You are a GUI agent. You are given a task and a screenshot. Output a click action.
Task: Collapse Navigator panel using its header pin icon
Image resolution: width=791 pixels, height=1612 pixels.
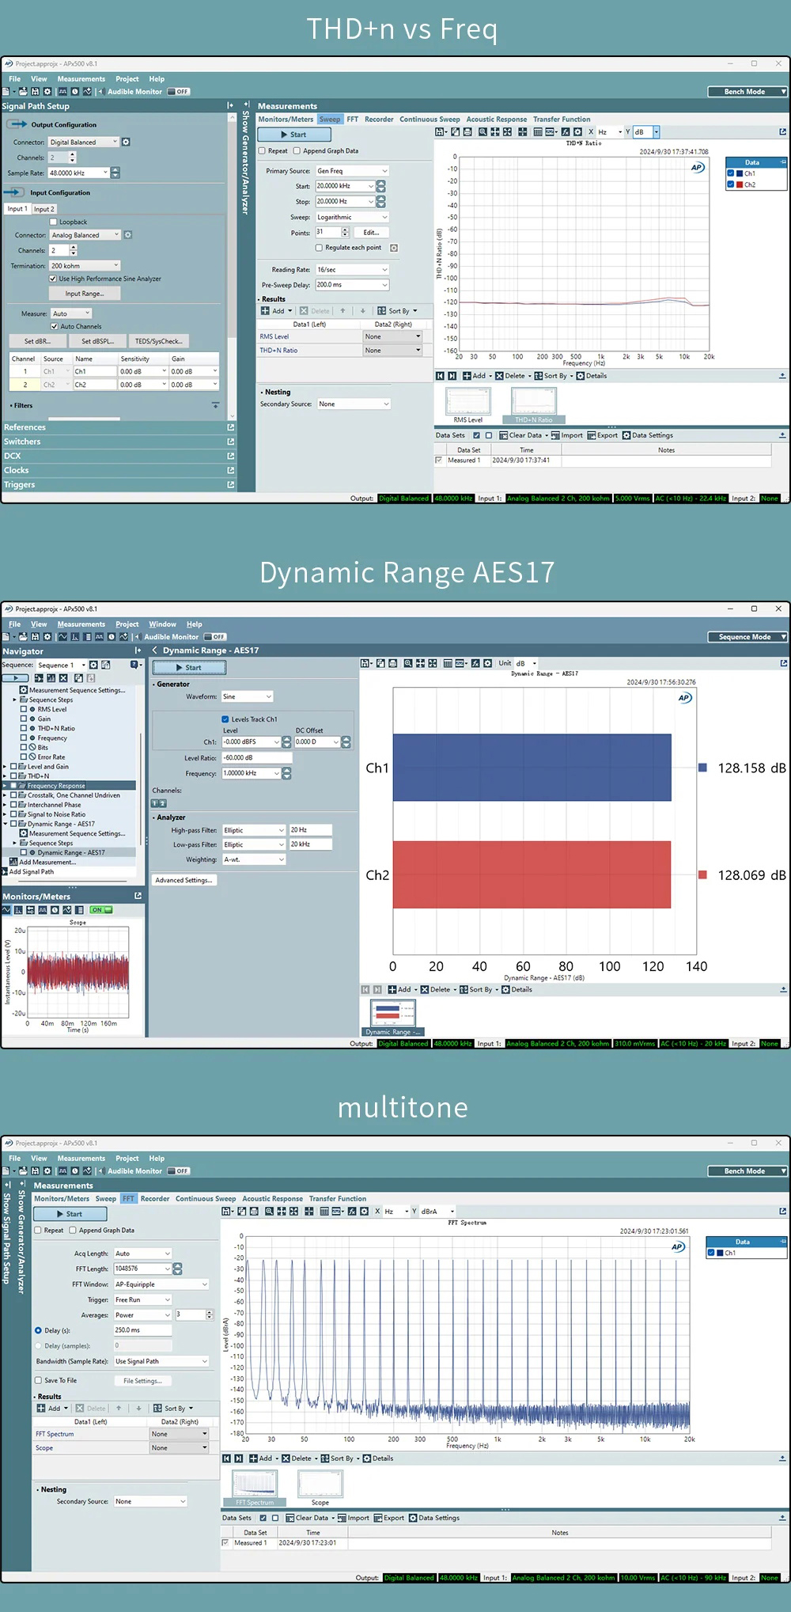click(x=138, y=650)
